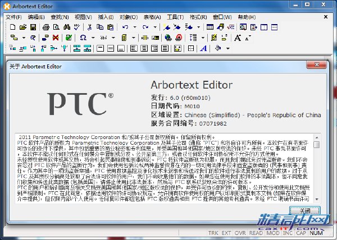This screenshot has height=240, width=337.
Task: Click the blue italic A font icon
Action: [203, 48]
